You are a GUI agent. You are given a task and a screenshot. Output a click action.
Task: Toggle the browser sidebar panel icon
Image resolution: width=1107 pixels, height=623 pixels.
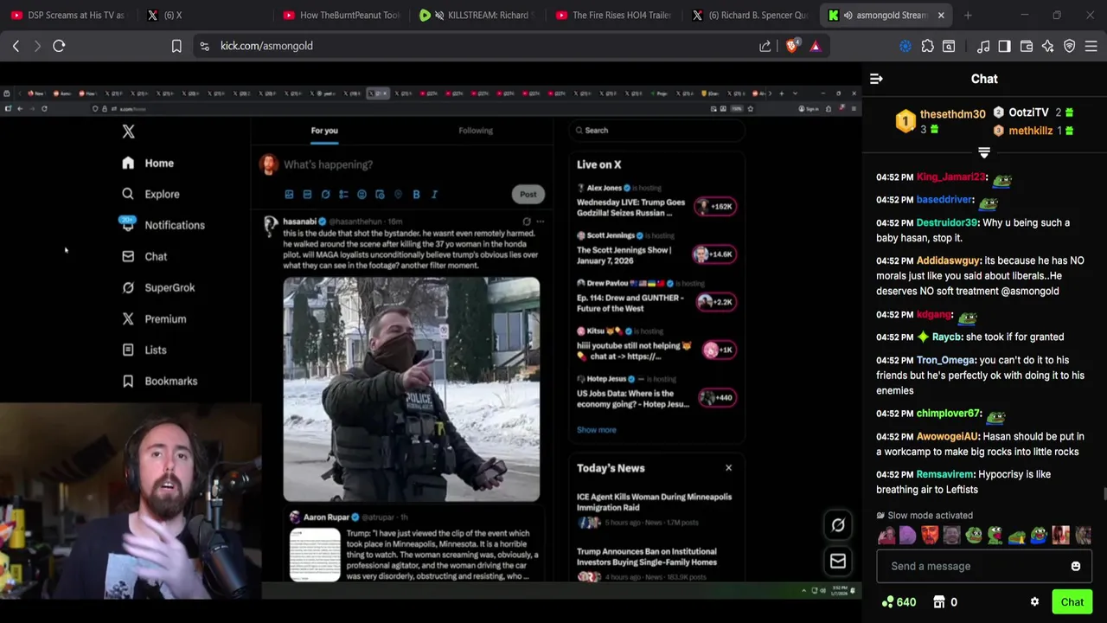click(x=1004, y=46)
